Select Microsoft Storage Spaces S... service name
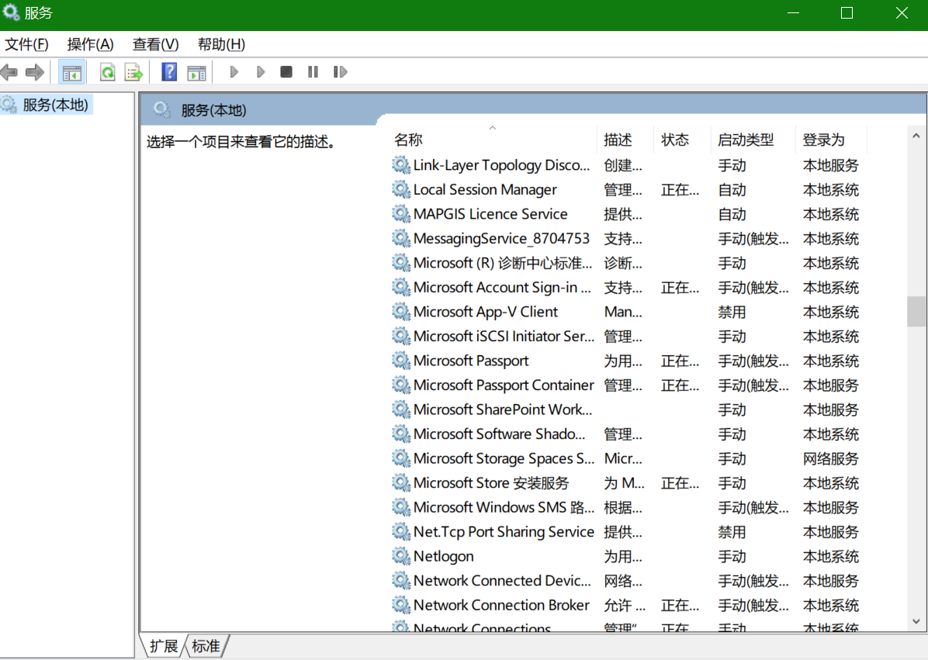Image resolution: width=928 pixels, height=660 pixels. [504, 458]
